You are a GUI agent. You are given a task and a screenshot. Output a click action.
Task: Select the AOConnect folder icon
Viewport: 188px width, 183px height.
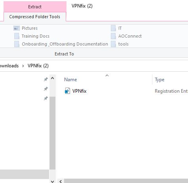(x=113, y=36)
